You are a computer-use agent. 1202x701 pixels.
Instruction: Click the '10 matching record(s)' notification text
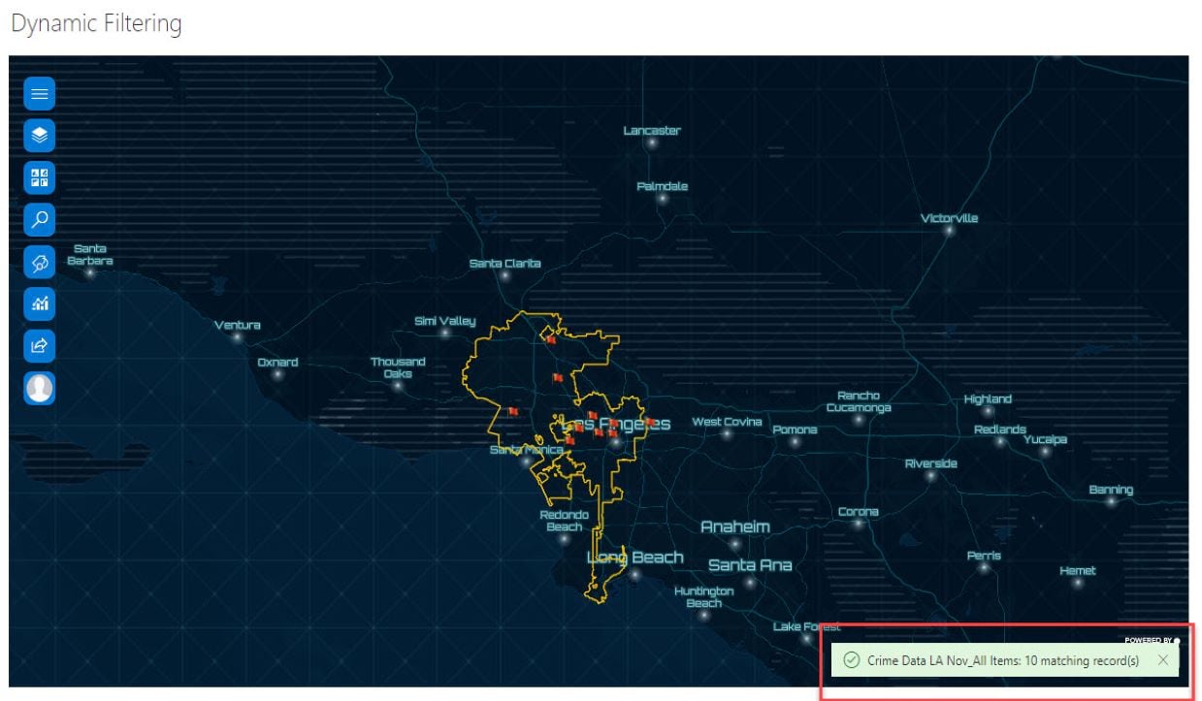tap(1082, 660)
